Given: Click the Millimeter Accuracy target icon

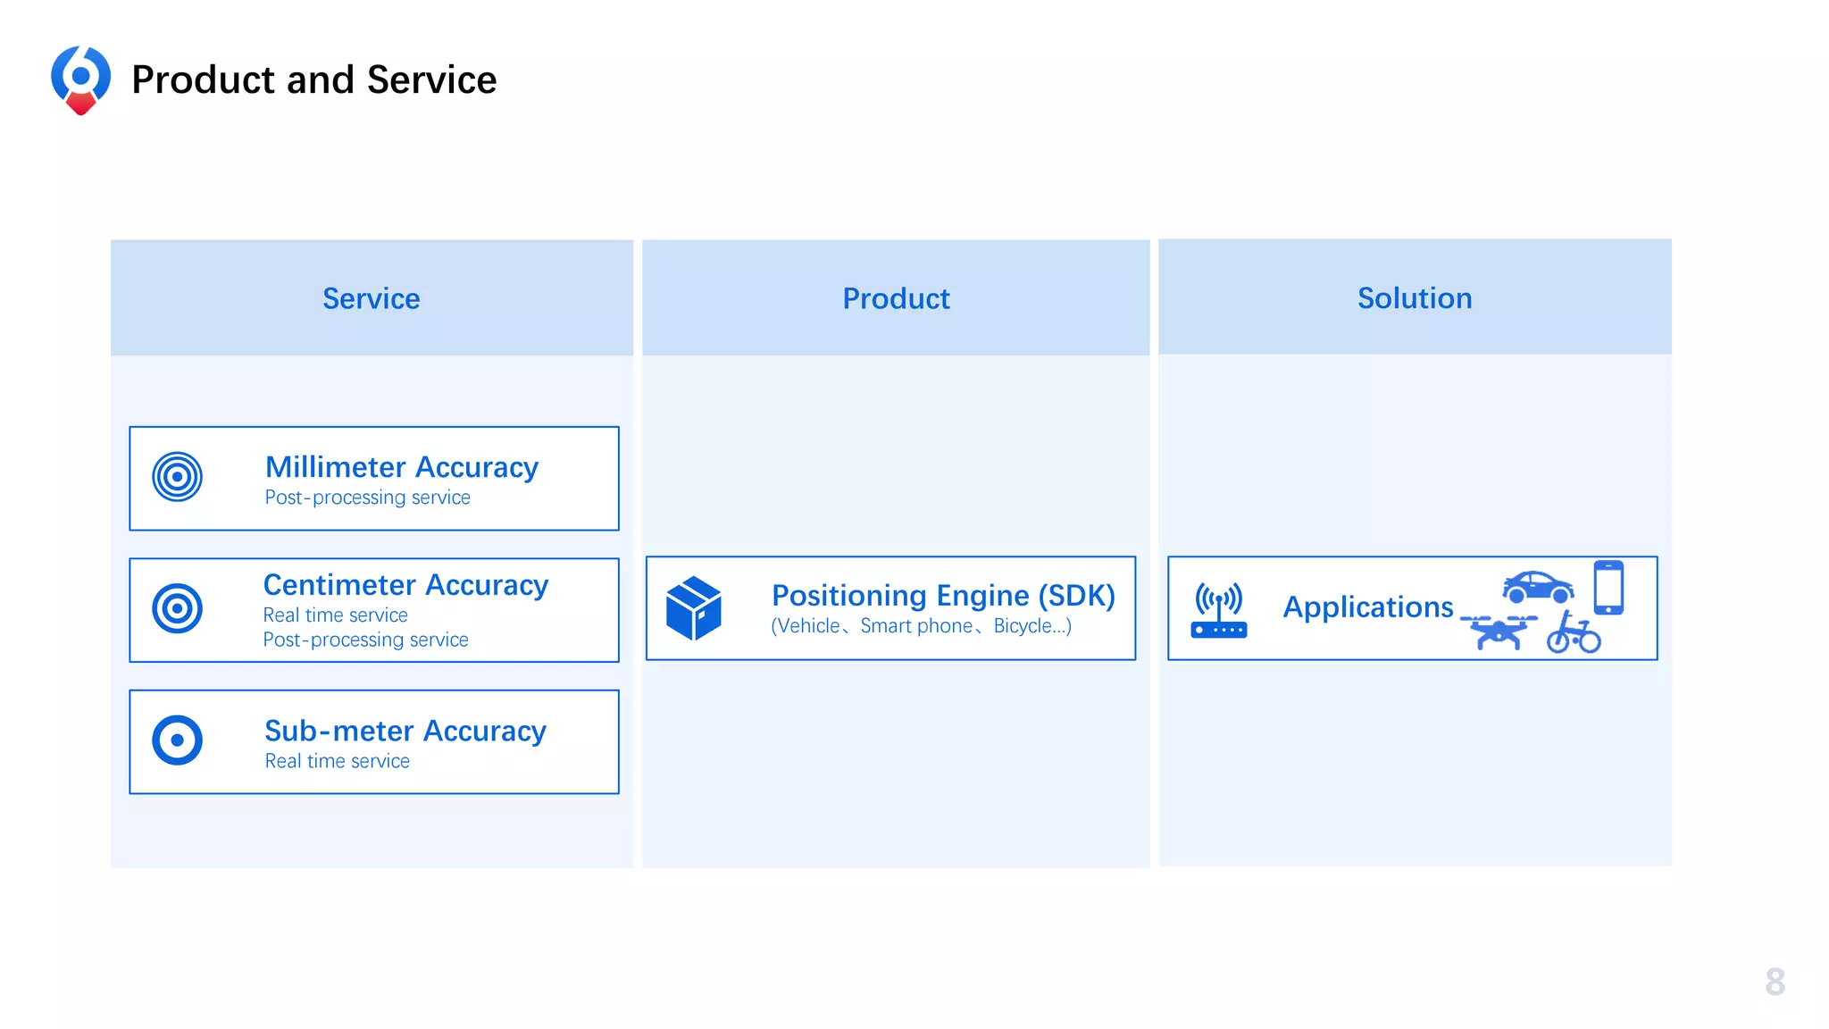Looking at the screenshot, I should [x=177, y=477].
